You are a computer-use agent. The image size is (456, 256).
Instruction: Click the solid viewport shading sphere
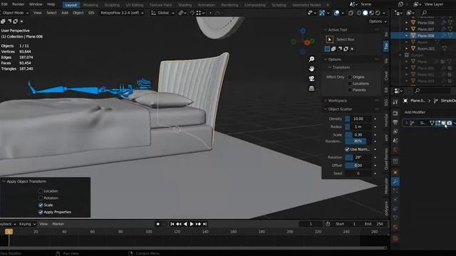(x=366, y=13)
